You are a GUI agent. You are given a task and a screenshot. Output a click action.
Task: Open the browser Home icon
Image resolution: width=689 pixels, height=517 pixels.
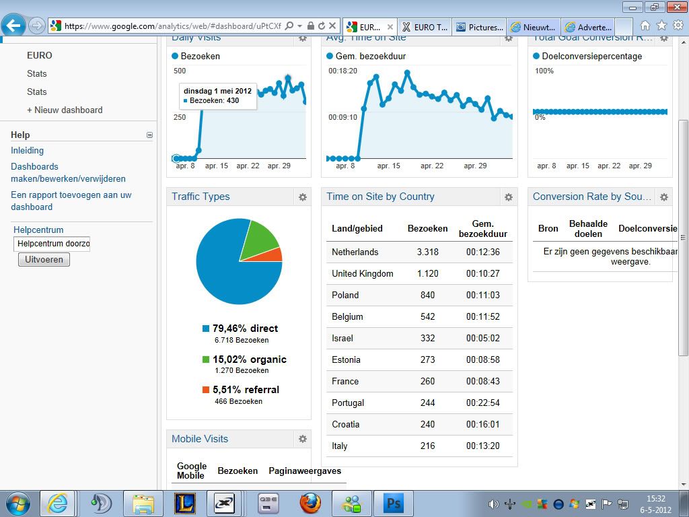click(645, 26)
